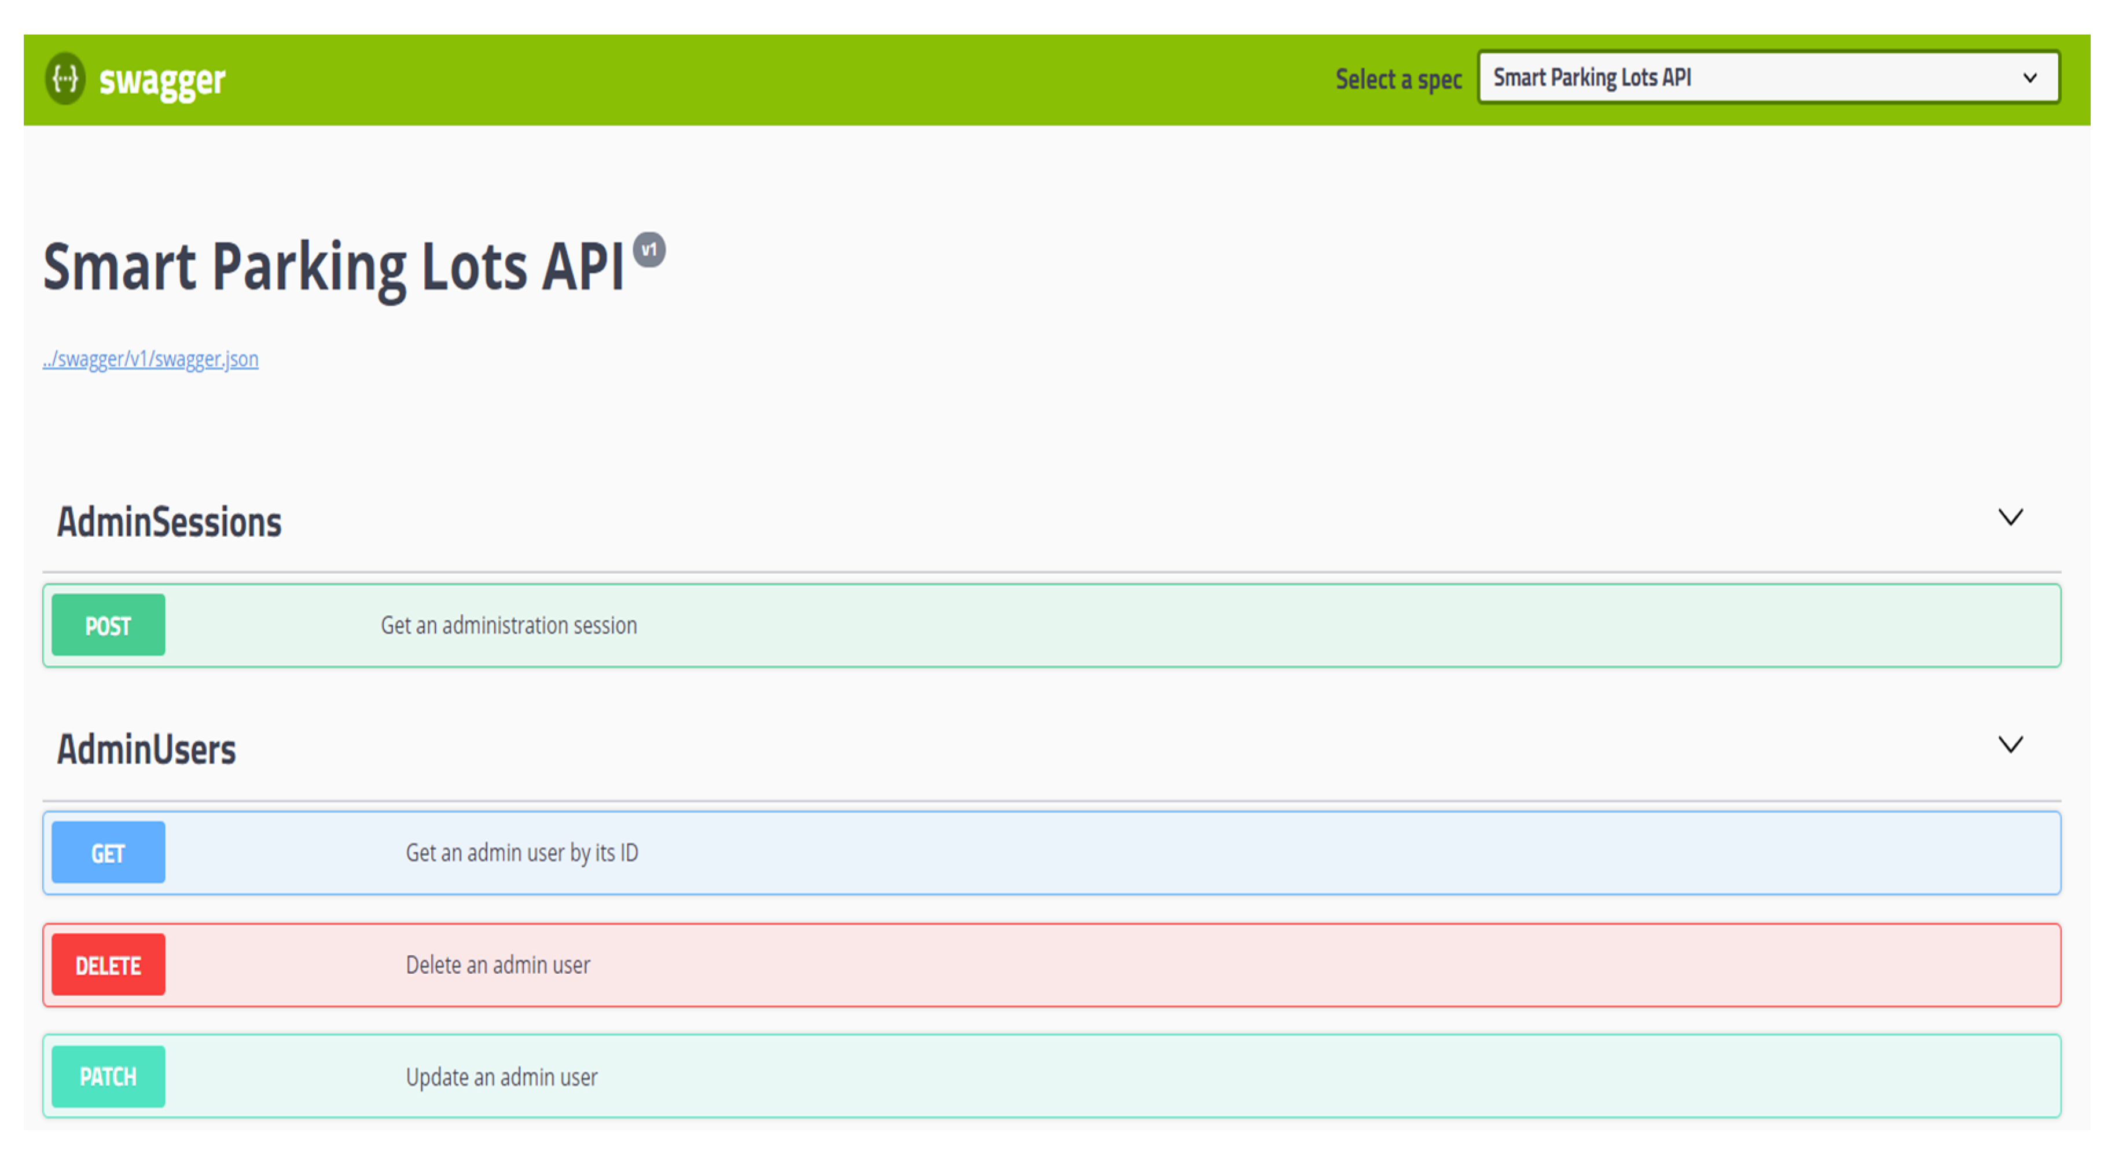Collapse the AdminSessions section chevron
2108x1155 pixels.
pos(2010,518)
